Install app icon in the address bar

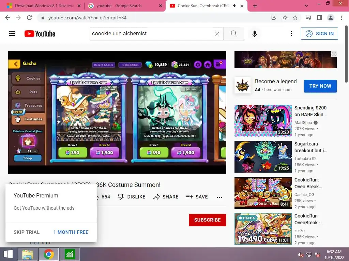click(x=273, y=18)
